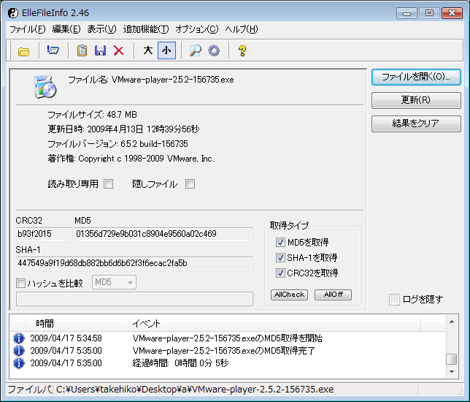Click the clipboard copy toolbar icon
Image resolution: width=470 pixels, height=402 pixels.
[82, 50]
